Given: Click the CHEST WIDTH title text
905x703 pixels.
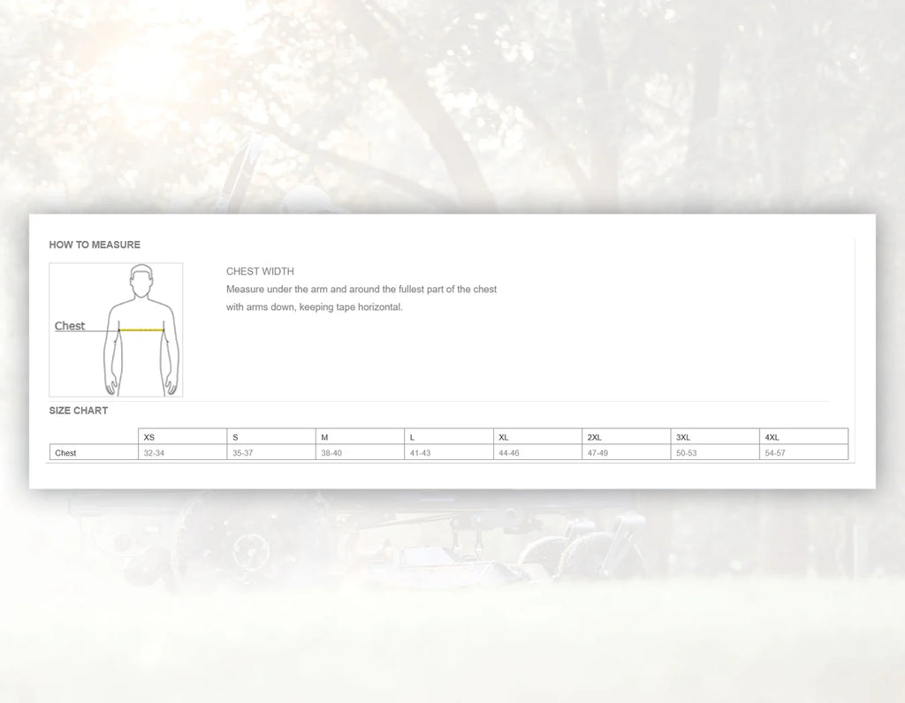Looking at the screenshot, I should pos(260,271).
